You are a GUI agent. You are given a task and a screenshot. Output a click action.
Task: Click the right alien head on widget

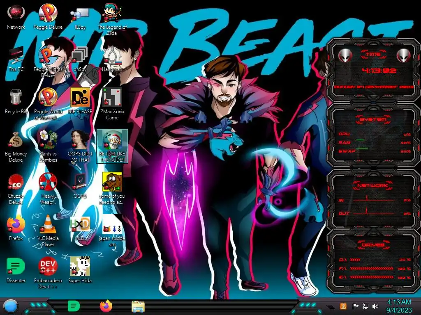pos(404,56)
